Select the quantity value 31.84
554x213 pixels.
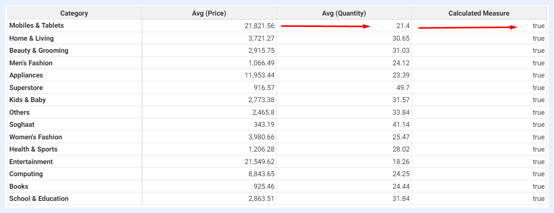point(401,199)
